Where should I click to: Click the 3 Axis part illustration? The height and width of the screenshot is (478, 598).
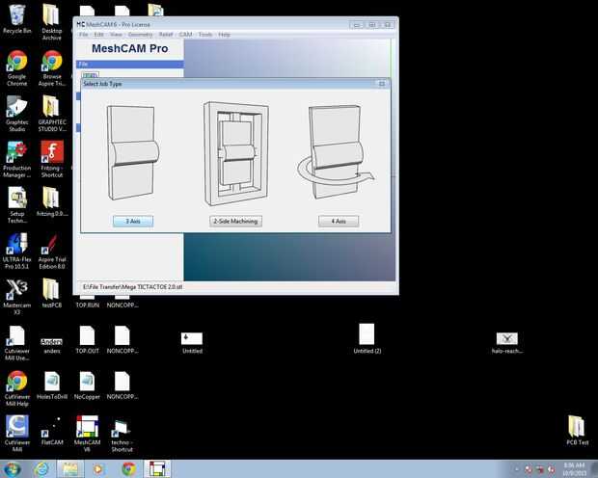[133, 152]
